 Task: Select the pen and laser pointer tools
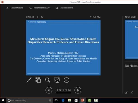click(29, 80)
